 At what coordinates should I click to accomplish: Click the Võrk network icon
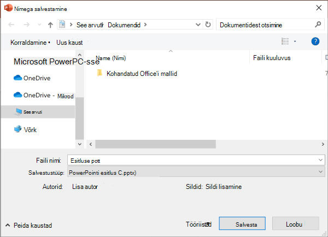(18, 129)
